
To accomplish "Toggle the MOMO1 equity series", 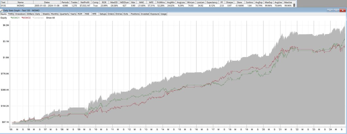I will [x=15, y=18].
